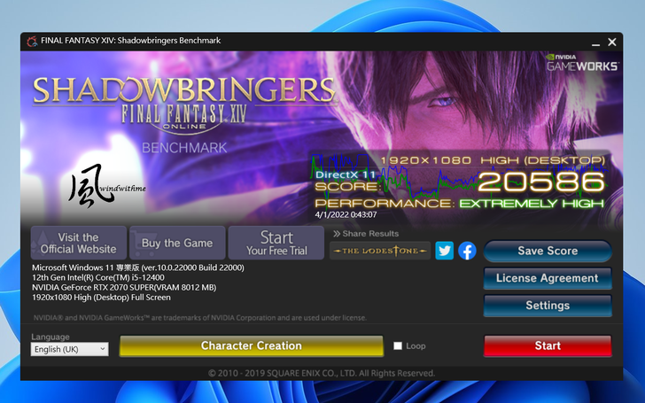Open The Lodestone share link

380,251
